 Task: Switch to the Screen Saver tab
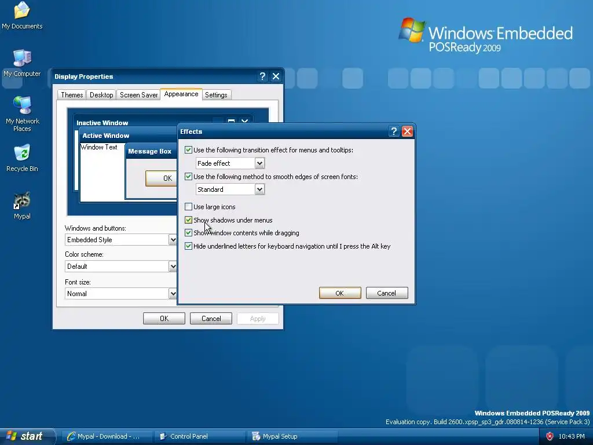[x=138, y=95]
